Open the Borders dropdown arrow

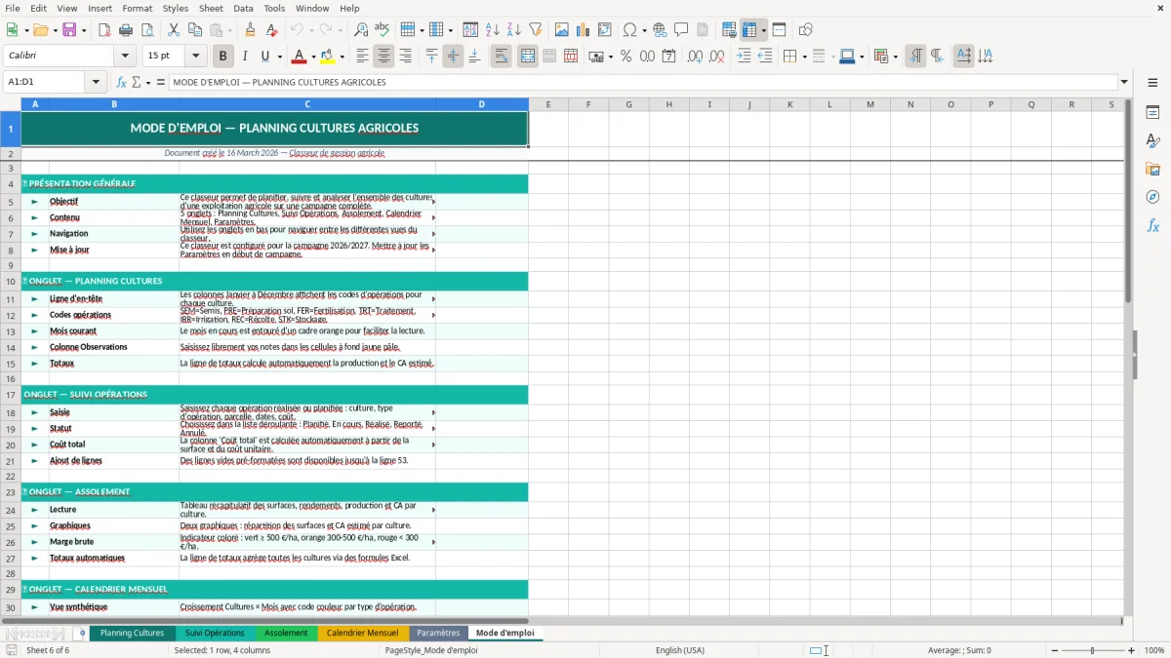coord(804,57)
